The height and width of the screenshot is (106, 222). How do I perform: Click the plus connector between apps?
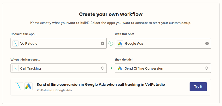[111, 43]
